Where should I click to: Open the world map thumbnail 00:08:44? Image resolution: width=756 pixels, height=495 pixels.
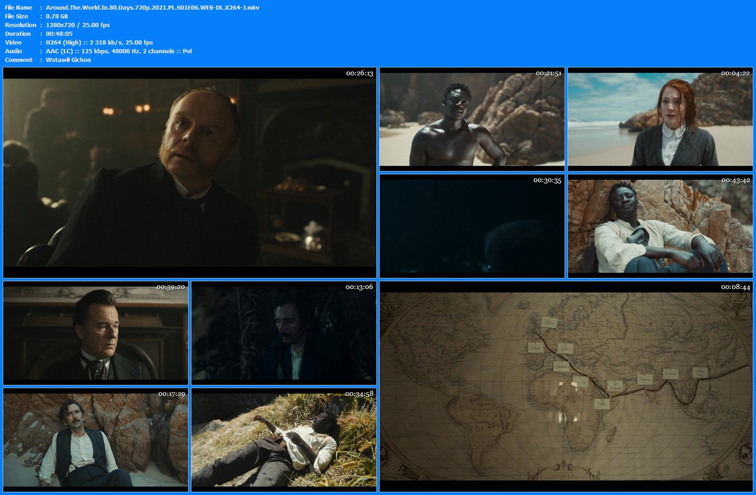coord(566,386)
